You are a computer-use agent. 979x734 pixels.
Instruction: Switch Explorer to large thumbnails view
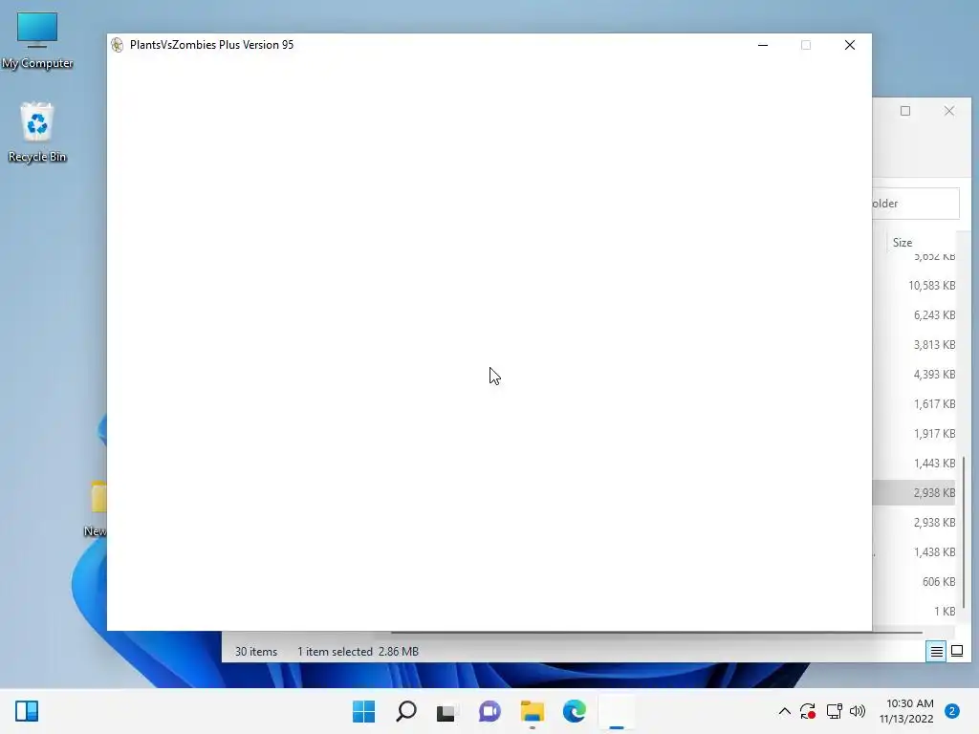pos(956,652)
